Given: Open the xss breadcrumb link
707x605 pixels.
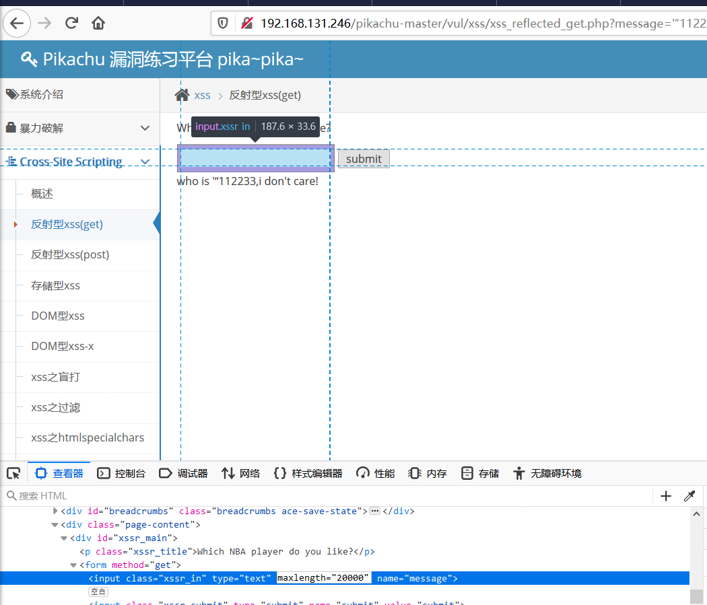Looking at the screenshot, I should coord(203,96).
